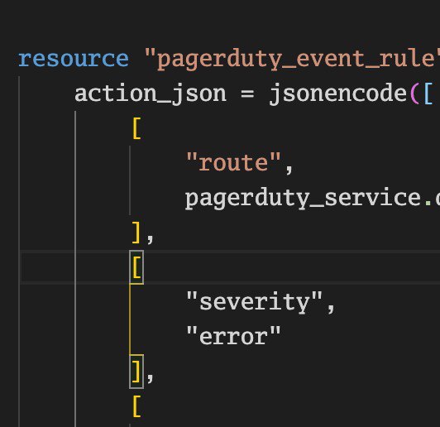Click the last yellow opening bracket

(136, 406)
